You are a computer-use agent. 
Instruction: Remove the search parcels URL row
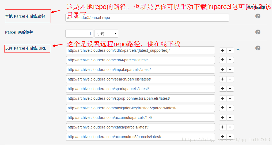pos(230,79)
